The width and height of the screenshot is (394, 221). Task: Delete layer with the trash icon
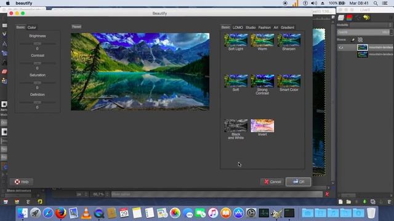[x=390, y=202]
